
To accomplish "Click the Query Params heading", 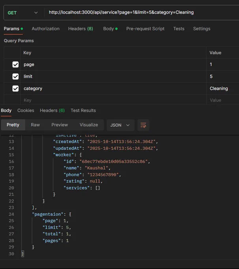I will pyautogui.click(x=19, y=41).
